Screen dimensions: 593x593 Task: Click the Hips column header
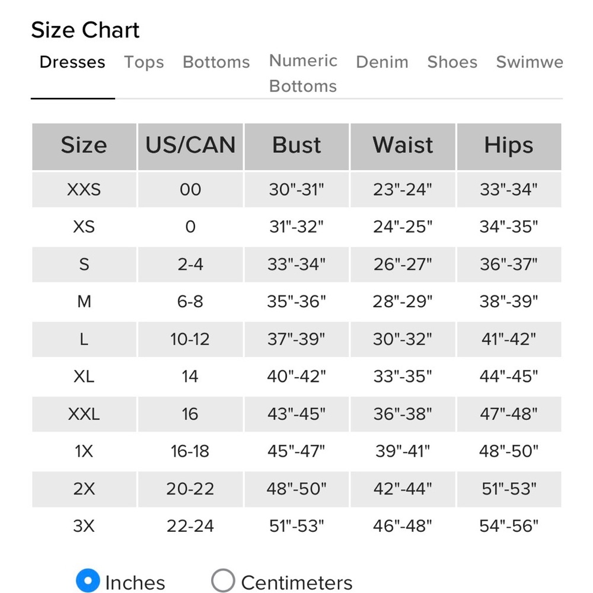(509, 146)
